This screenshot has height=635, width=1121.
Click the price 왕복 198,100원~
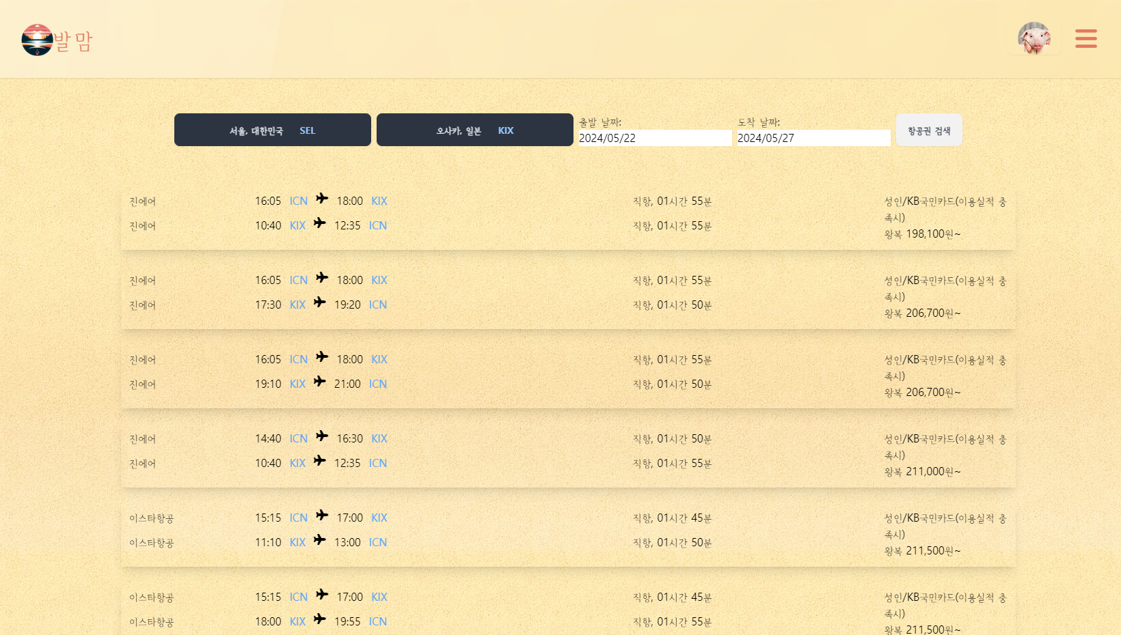click(x=922, y=234)
